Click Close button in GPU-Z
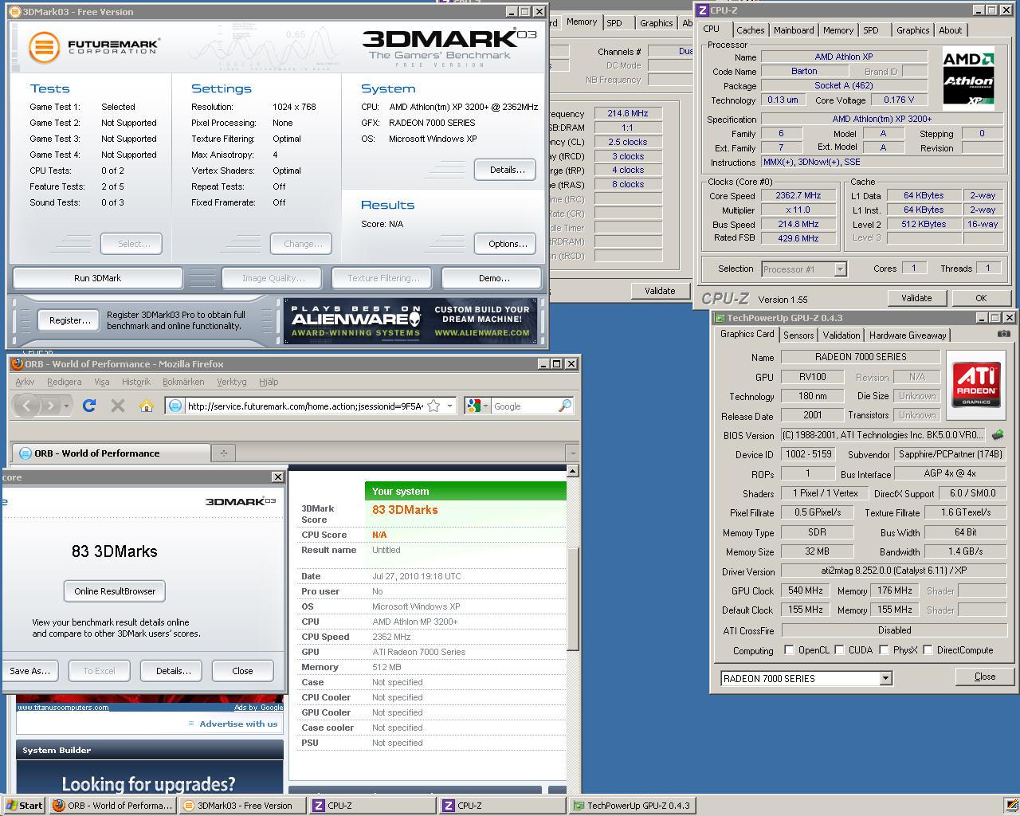This screenshot has width=1020, height=816. (x=985, y=677)
